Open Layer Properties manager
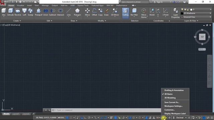The height and width of the screenshot is (120, 214). pos(175,13)
